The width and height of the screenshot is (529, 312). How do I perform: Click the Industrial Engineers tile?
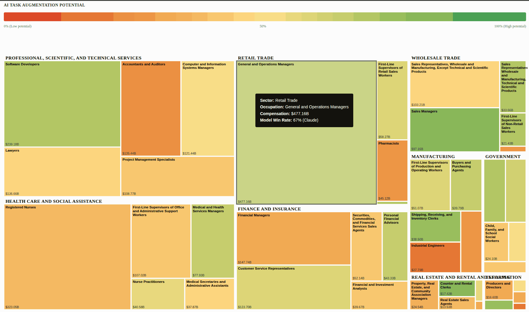(435, 257)
